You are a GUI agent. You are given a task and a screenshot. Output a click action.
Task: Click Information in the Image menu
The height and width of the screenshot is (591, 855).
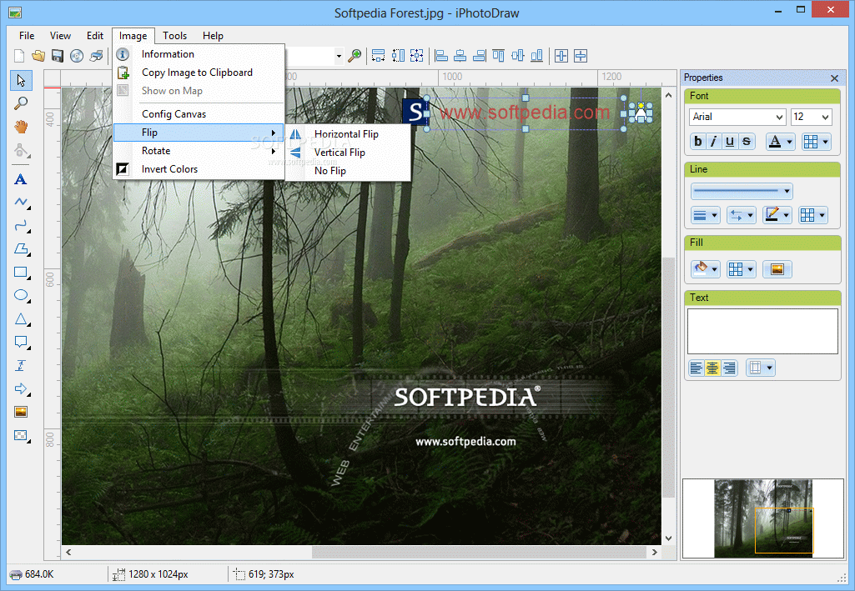tap(199, 54)
